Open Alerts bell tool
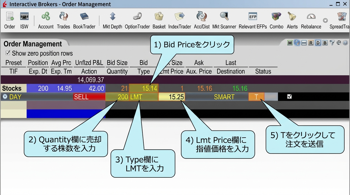Screen dimensions: 350x195 [292, 21]
